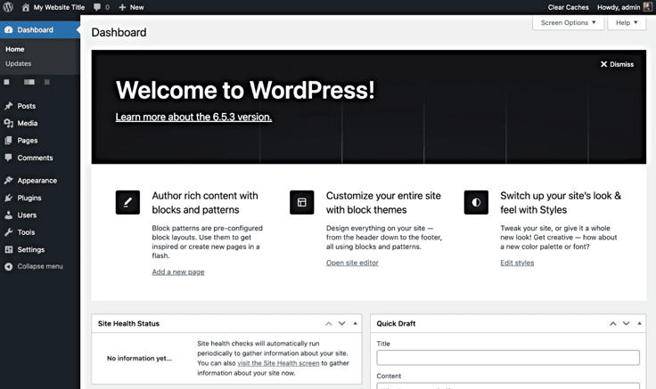Image resolution: width=656 pixels, height=389 pixels.
Task: Click the comment count 0 in the admin bar
Action: click(x=108, y=7)
